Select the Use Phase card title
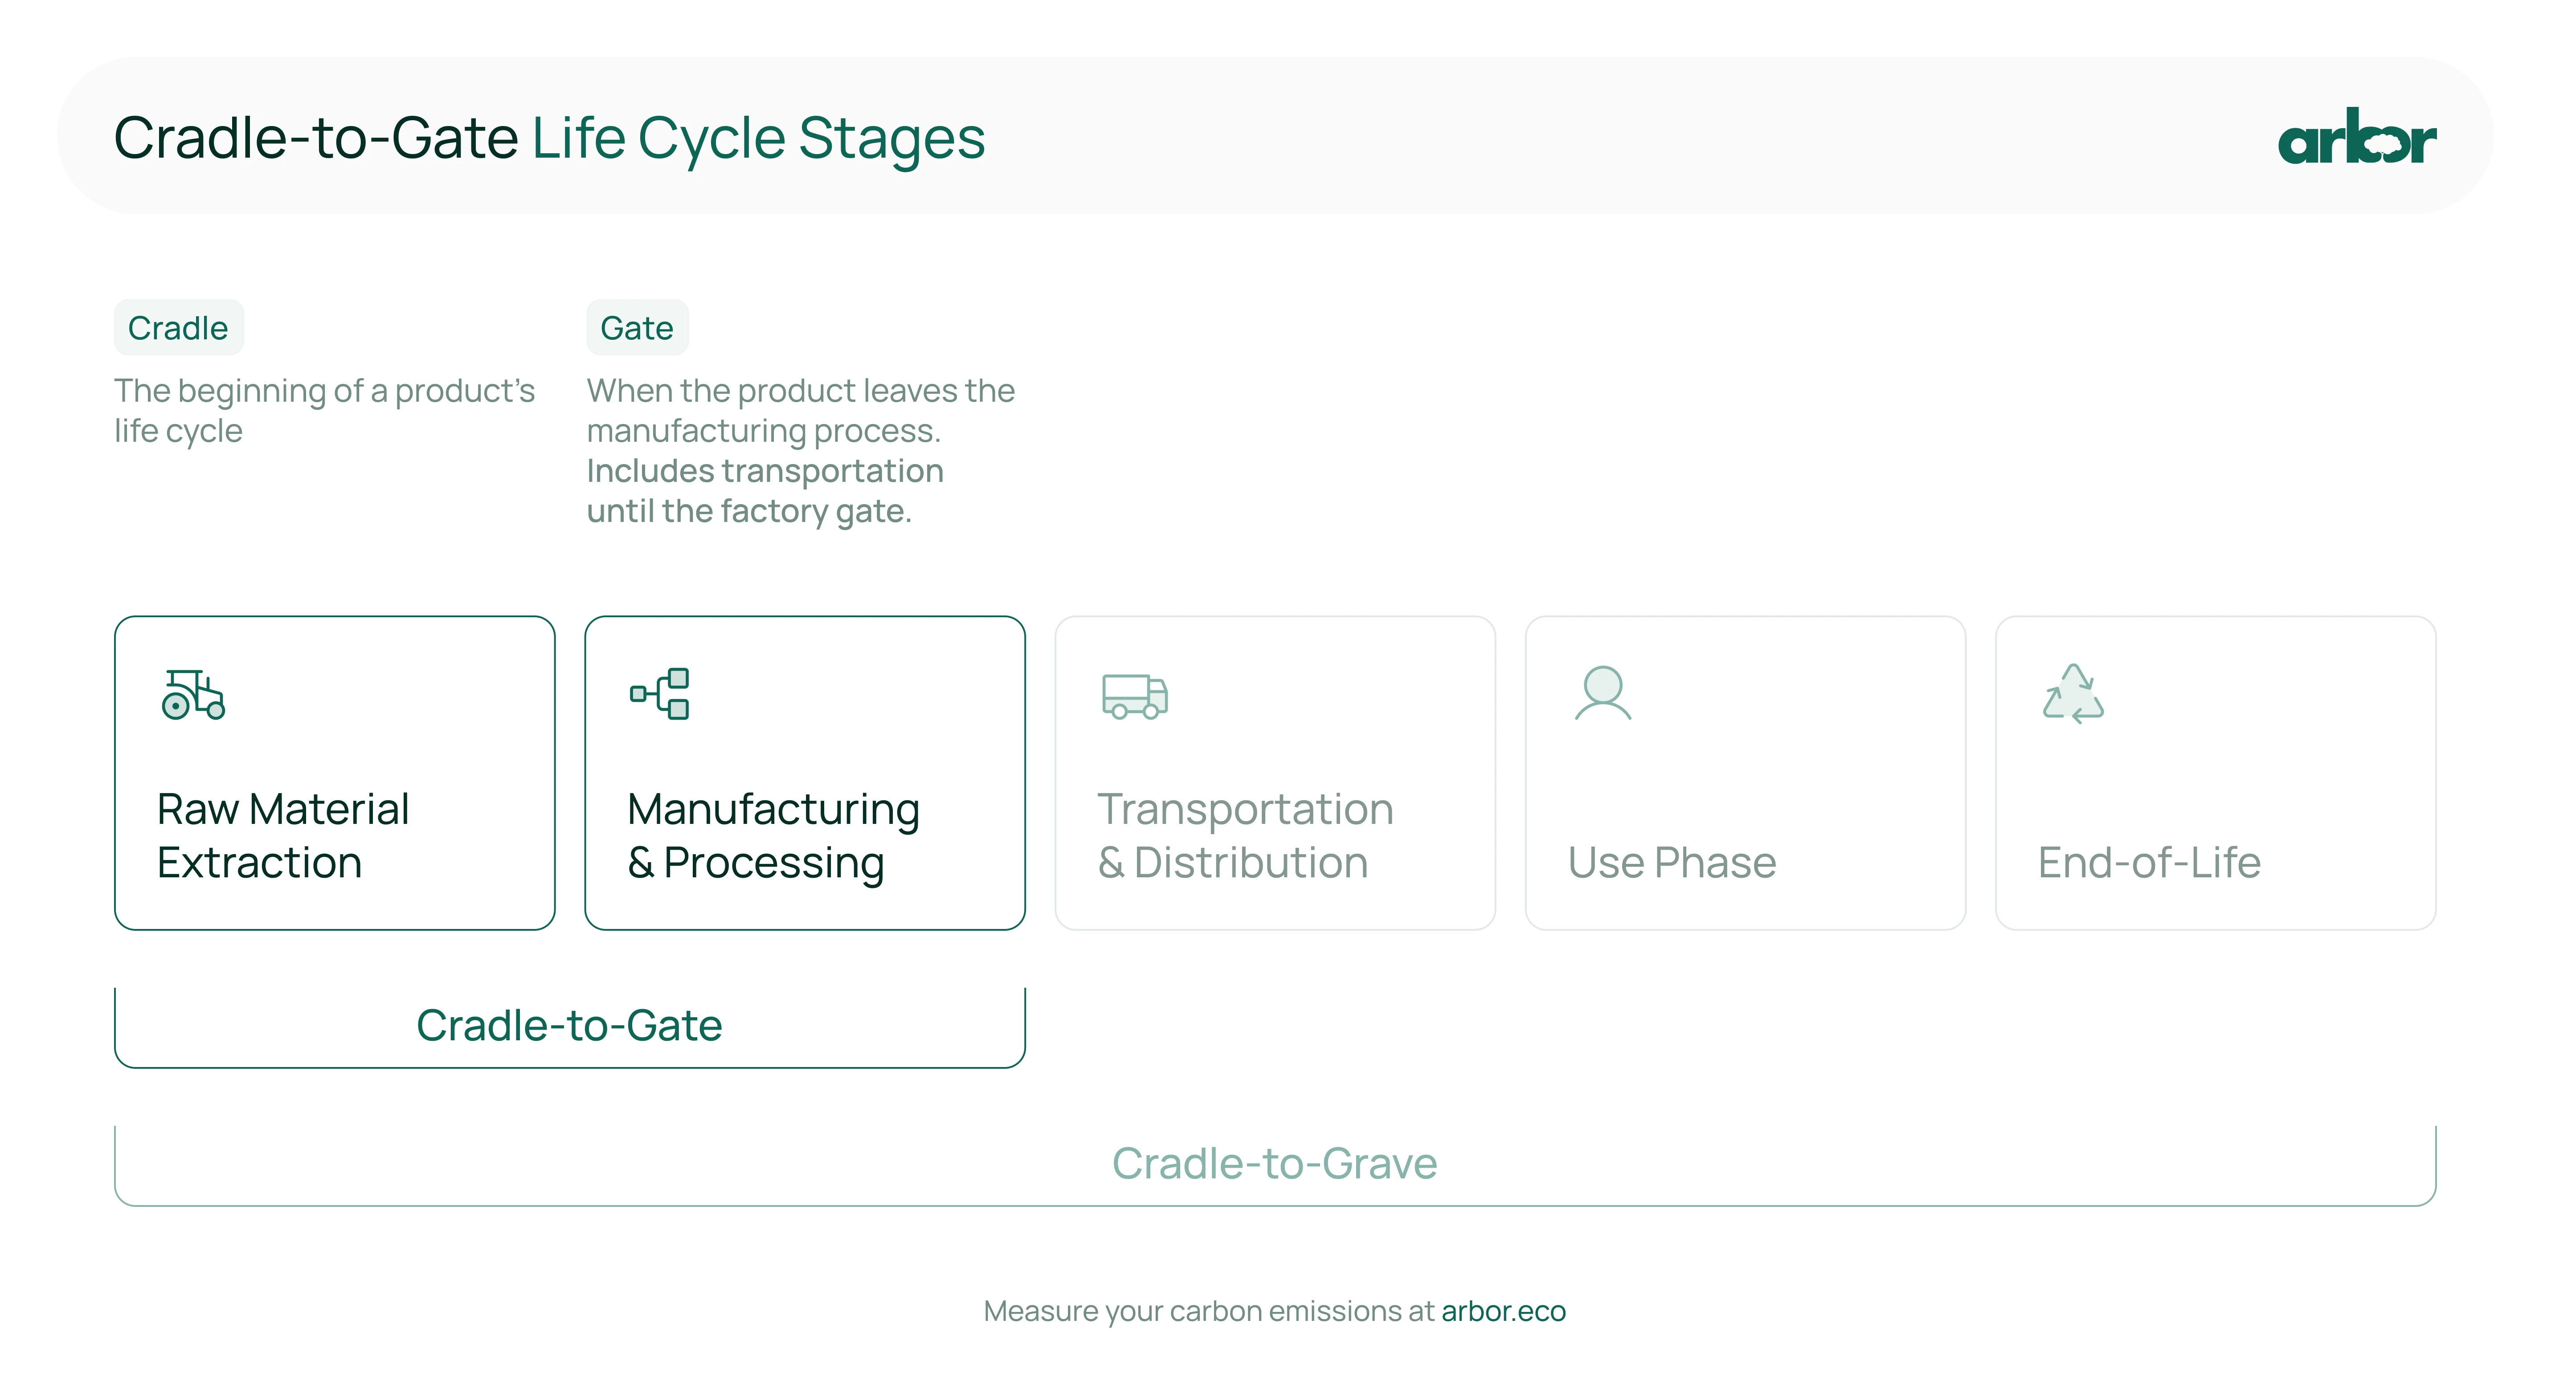 click(x=1672, y=862)
